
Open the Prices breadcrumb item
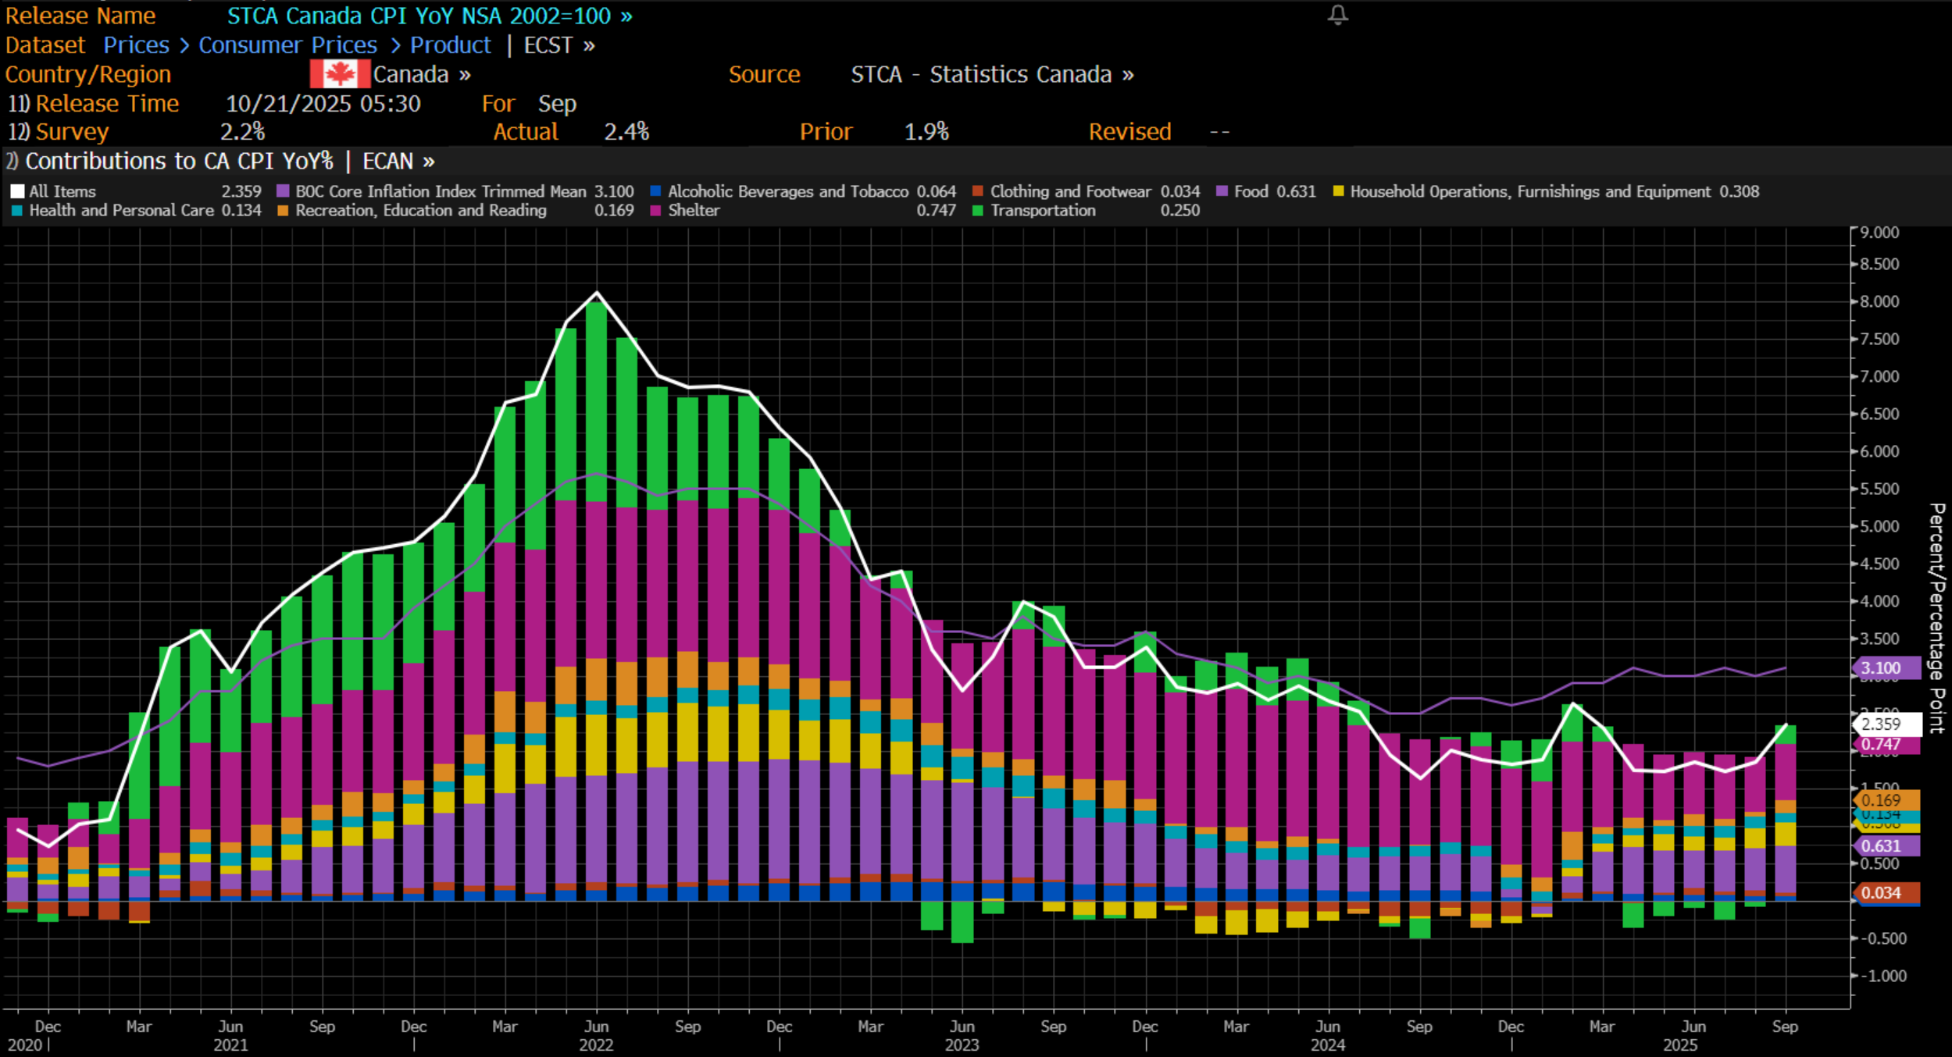pyautogui.click(x=136, y=45)
